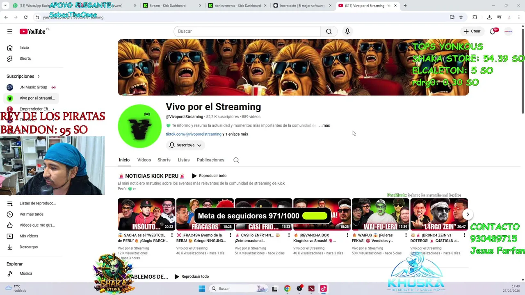525x295 pixels.
Task: Open the notifications bell in the header
Action: click(493, 32)
